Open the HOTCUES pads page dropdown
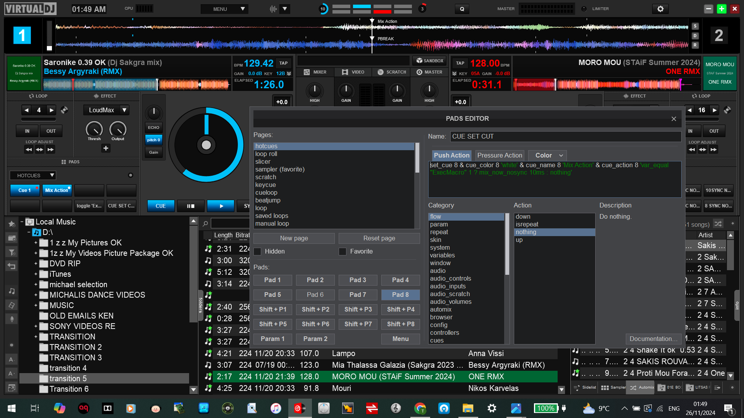The width and height of the screenshot is (744, 418). click(x=33, y=175)
